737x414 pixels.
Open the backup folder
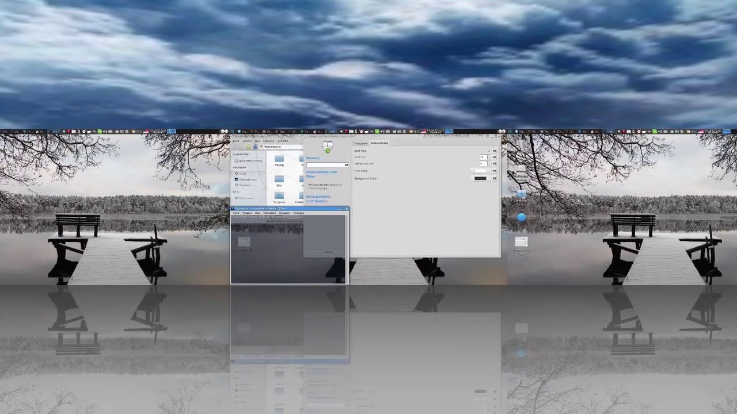click(x=279, y=160)
